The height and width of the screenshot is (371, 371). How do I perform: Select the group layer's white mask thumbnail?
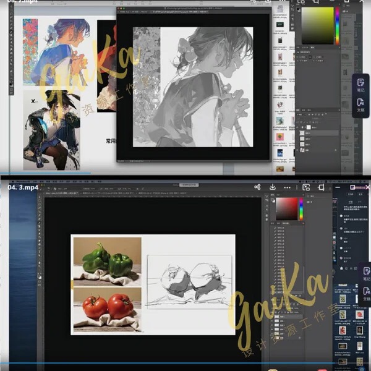coord(309,127)
